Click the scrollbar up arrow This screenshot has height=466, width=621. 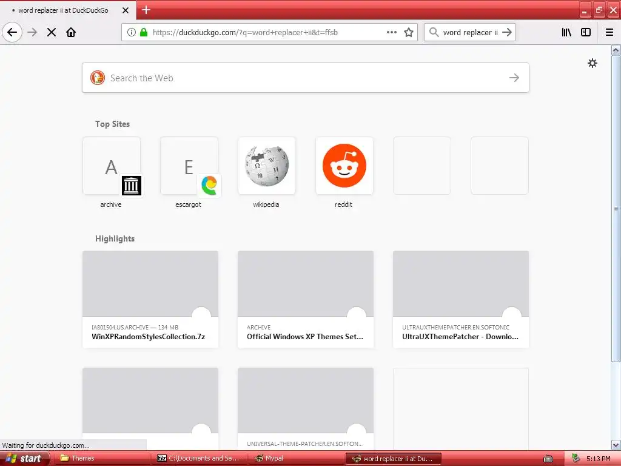pos(616,50)
